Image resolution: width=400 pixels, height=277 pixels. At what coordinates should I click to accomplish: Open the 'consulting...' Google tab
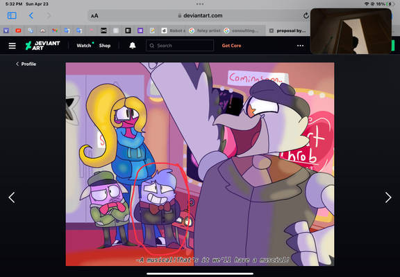coord(241,30)
